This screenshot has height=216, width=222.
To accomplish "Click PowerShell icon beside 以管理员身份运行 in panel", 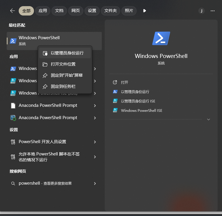I will [x=115, y=92].
